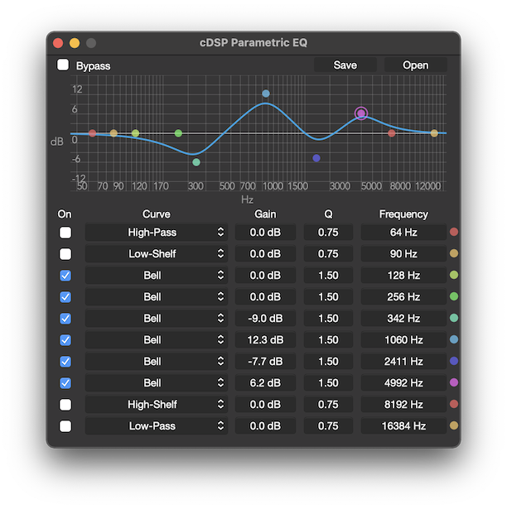507x509 pixels.
Task: Enable the 64 Hz High-Pass band checkbox
Action: (65, 233)
